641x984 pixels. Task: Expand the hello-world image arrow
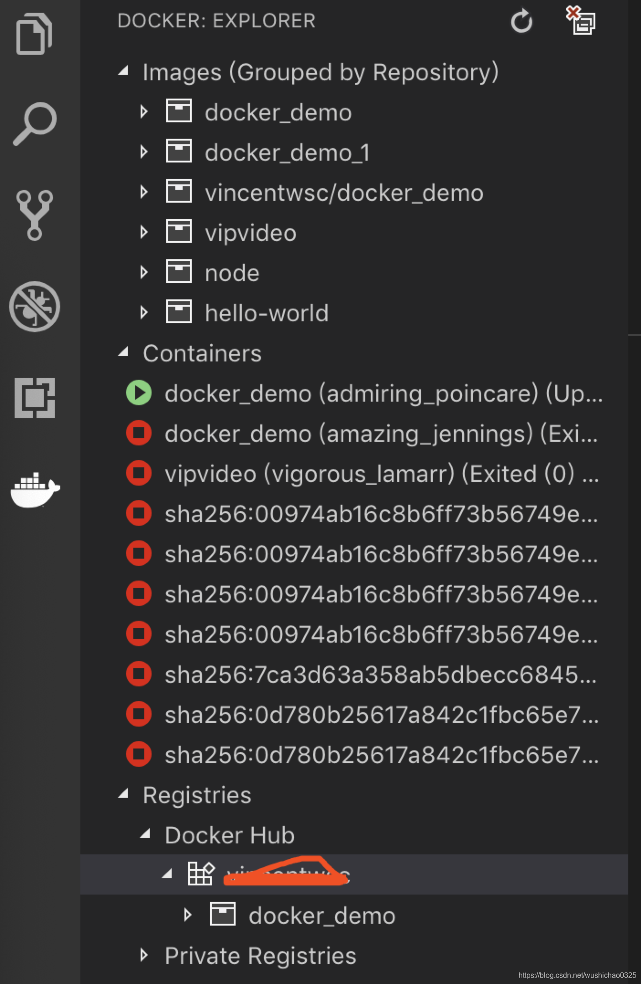(x=144, y=312)
